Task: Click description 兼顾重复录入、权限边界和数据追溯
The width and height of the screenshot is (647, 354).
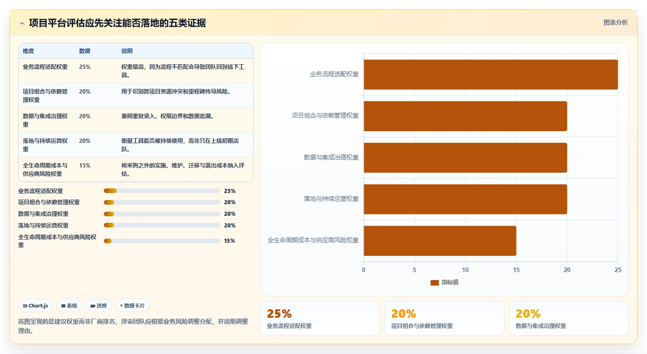Action: (168, 116)
